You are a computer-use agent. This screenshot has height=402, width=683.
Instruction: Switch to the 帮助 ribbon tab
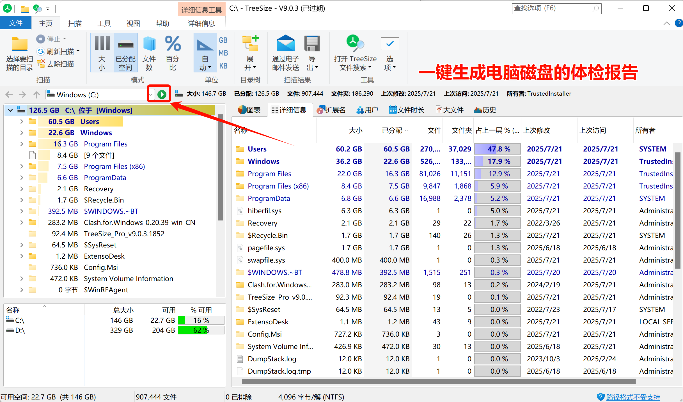162,23
